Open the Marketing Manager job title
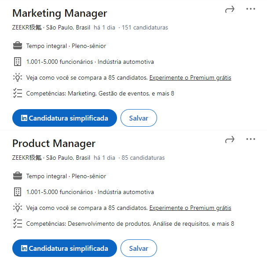 pyautogui.click(x=59, y=13)
